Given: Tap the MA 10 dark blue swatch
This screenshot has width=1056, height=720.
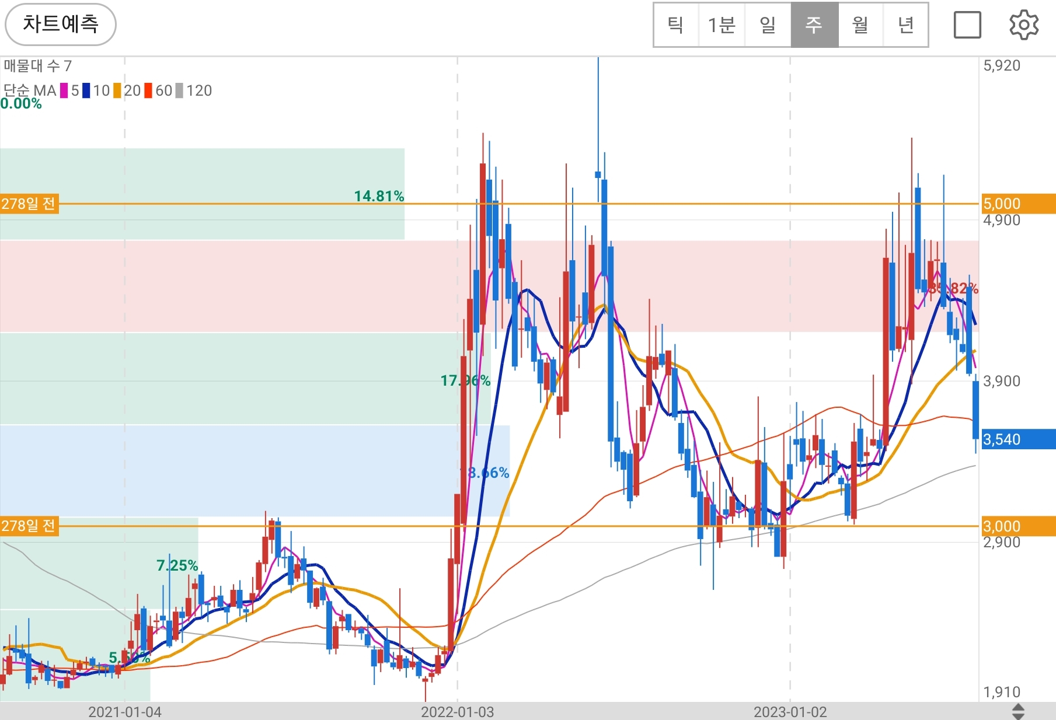Looking at the screenshot, I should 86,91.
